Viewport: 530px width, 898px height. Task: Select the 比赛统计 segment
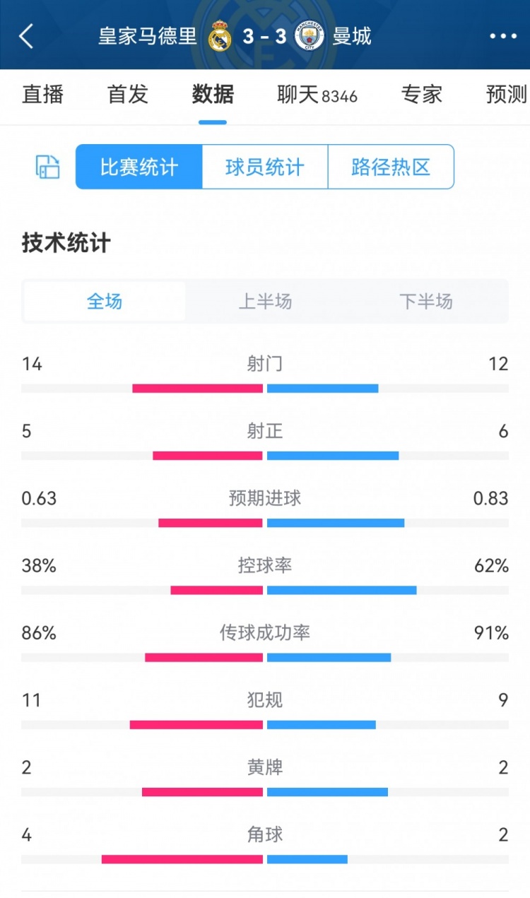click(x=139, y=167)
